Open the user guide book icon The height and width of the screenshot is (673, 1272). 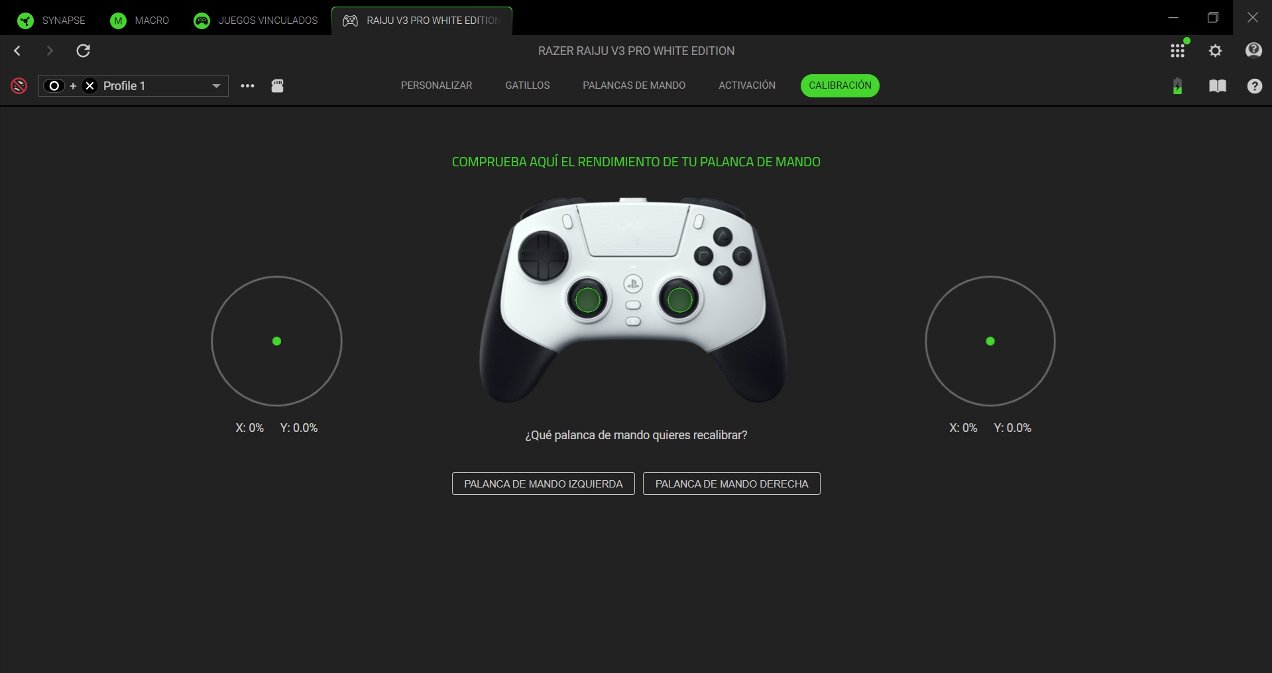pyautogui.click(x=1218, y=86)
